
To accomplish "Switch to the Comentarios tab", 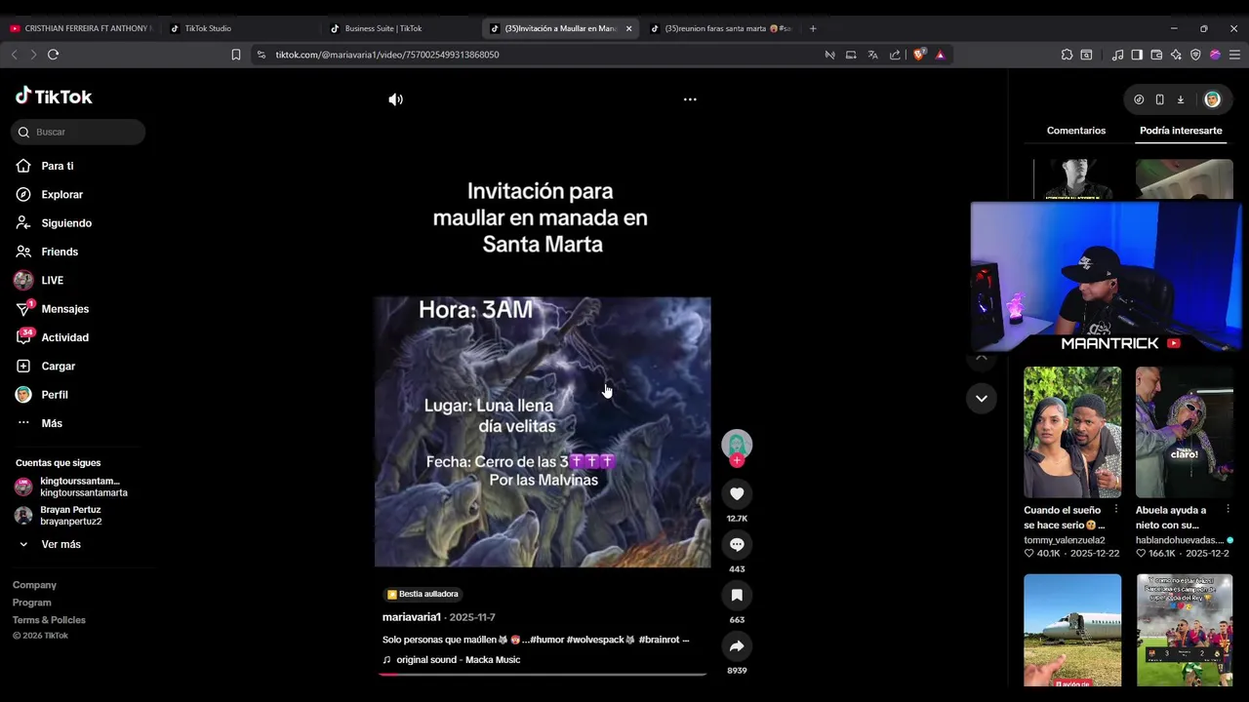I will click(x=1076, y=131).
